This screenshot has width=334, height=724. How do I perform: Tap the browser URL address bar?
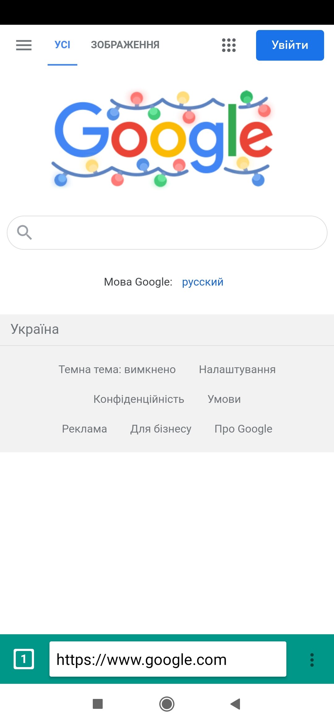pos(168,659)
